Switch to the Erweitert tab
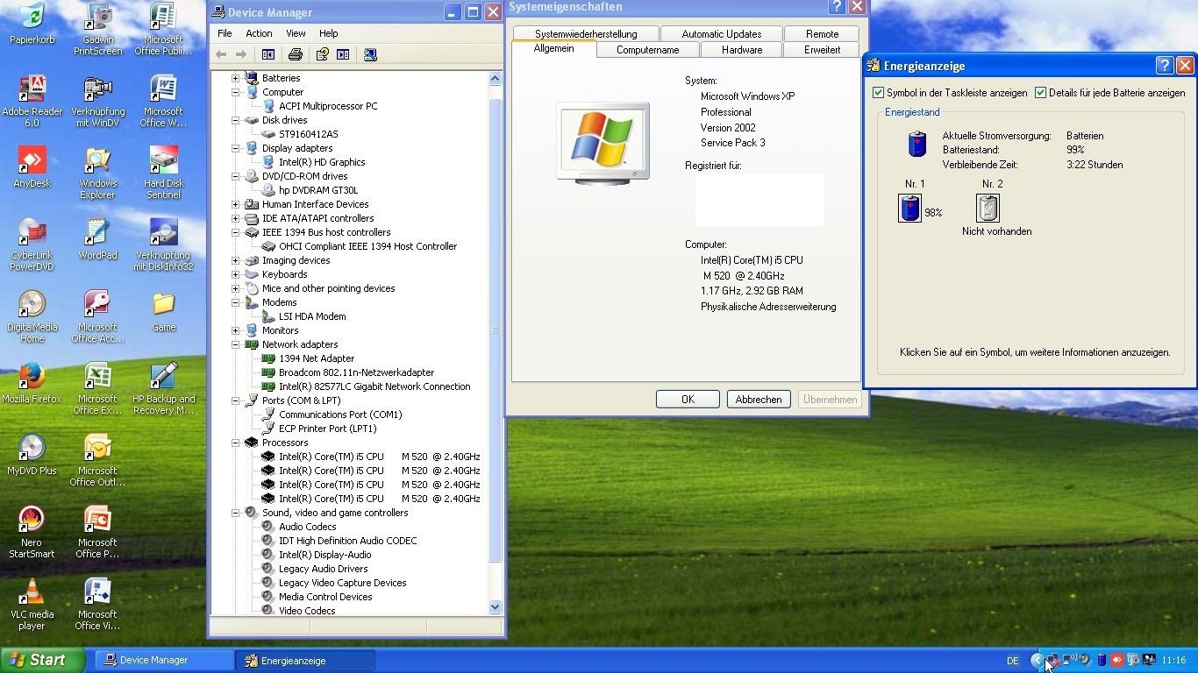The width and height of the screenshot is (1198, 673). [822, 50]
